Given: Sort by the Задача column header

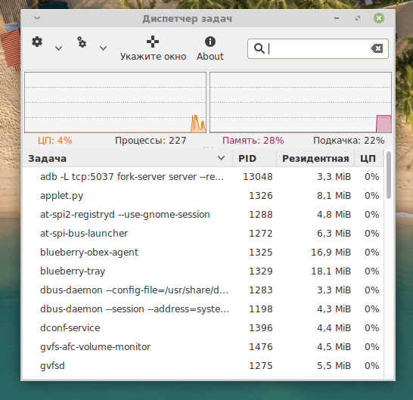Looking at the screenshot, I should point(128,159).
